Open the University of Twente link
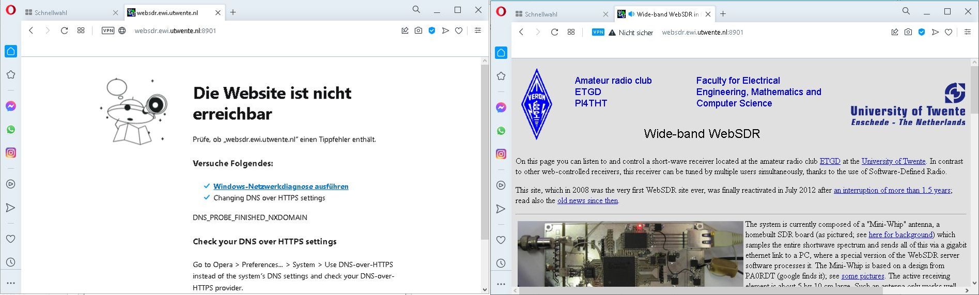The image size is (979, 295). click(x=894, y=161)
